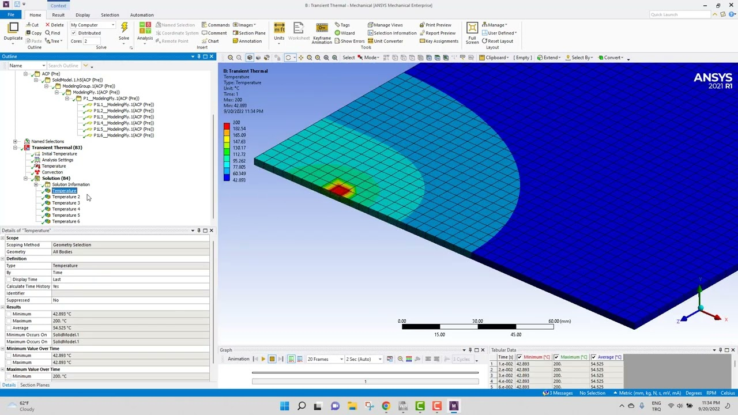Open Chrome from the taskbar
The image size is (738, 415).
tap(386, 406)
